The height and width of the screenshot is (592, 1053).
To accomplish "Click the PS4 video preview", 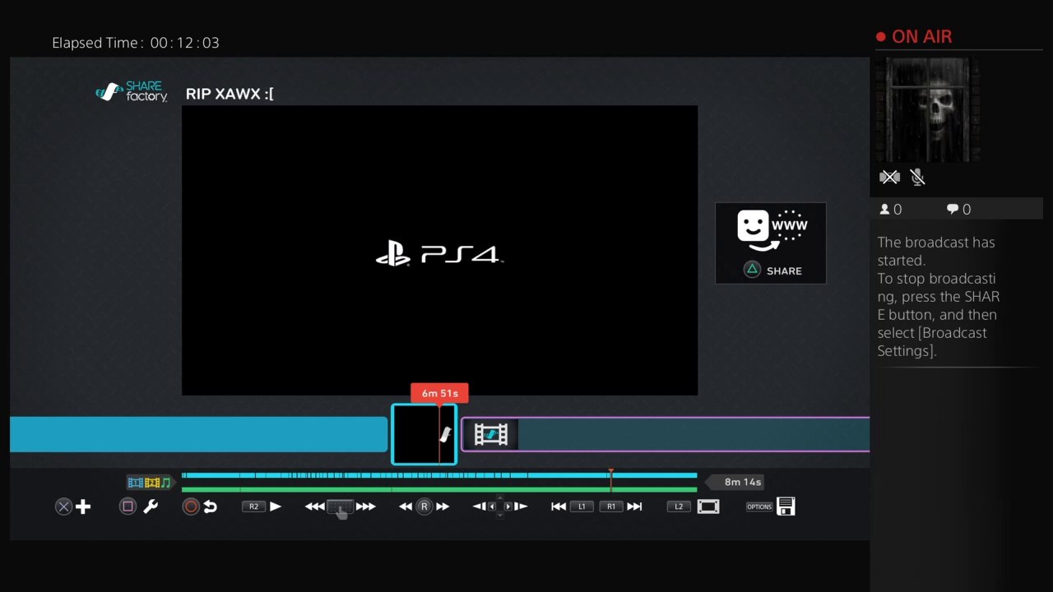I will tap(439, 251).
